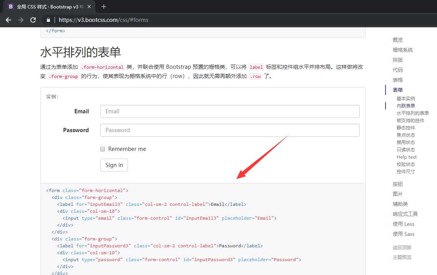Go to 栅格系统 in sidebar

click(403, 50)
